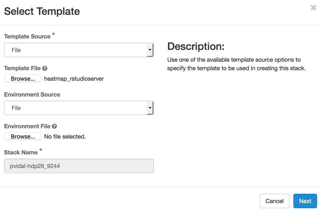Viewport: 322px width, 215px height.
Task: Click the Template File label text
Action: 22,68
